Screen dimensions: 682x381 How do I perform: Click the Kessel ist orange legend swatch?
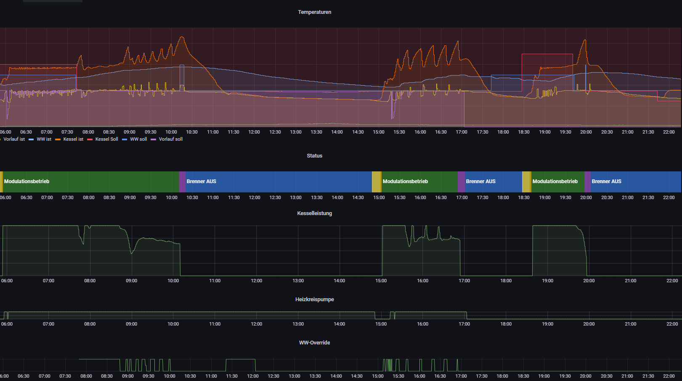[x=58, y=139]
